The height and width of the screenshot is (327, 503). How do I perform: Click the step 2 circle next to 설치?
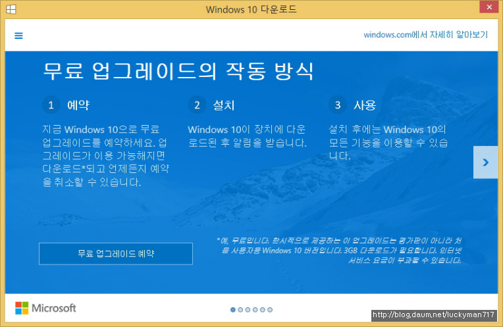(197, 105)
